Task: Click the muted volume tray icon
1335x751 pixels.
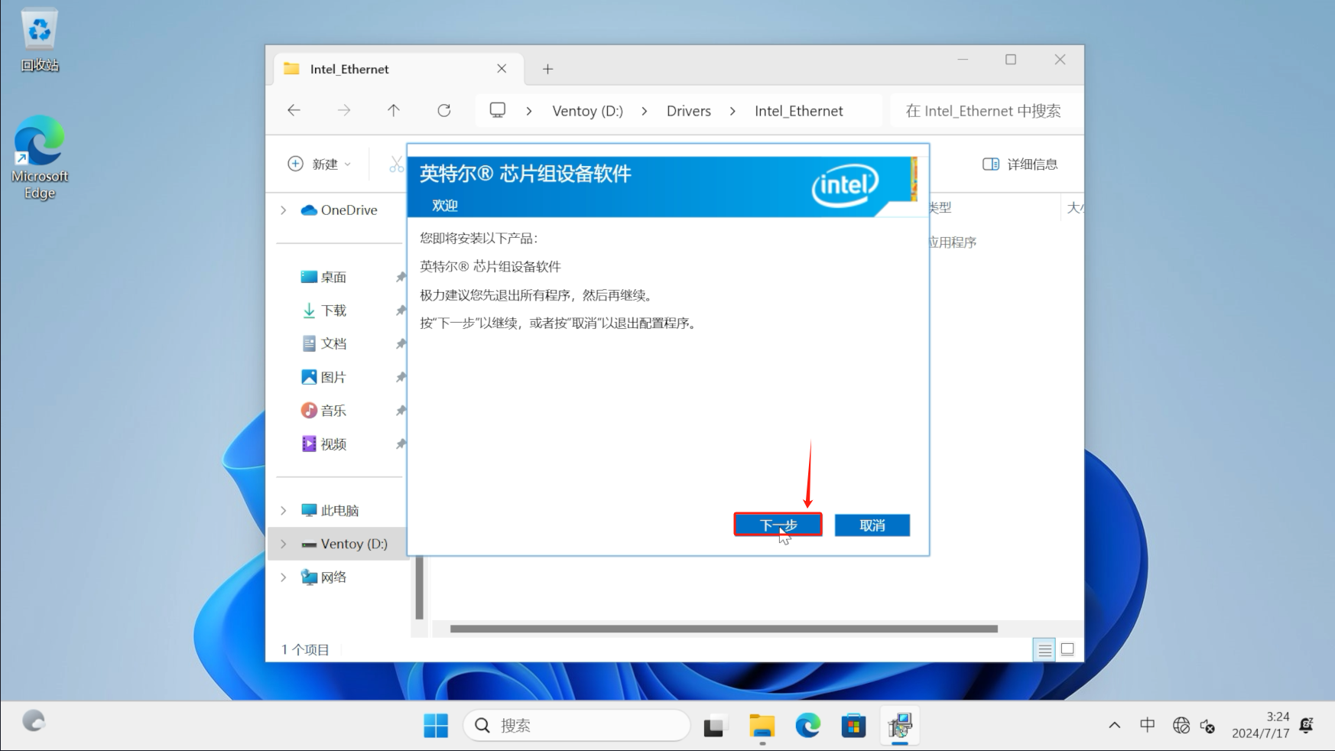Action: 1208,726
